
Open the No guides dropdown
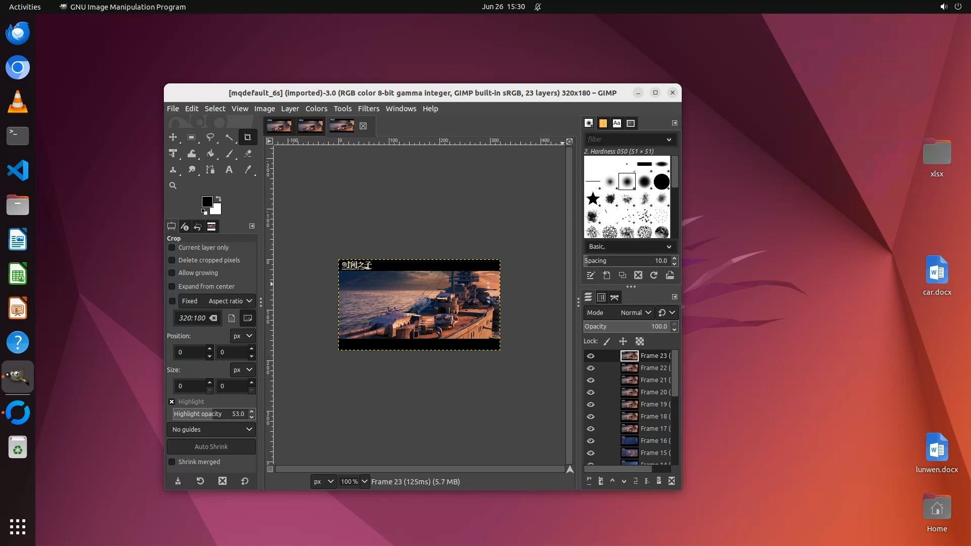[x=211, y=429]
